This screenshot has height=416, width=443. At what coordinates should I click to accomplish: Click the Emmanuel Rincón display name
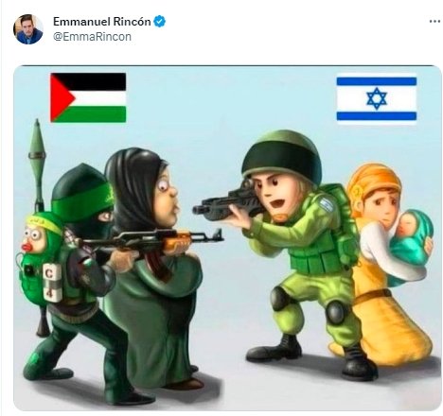(x=102, y=22)
